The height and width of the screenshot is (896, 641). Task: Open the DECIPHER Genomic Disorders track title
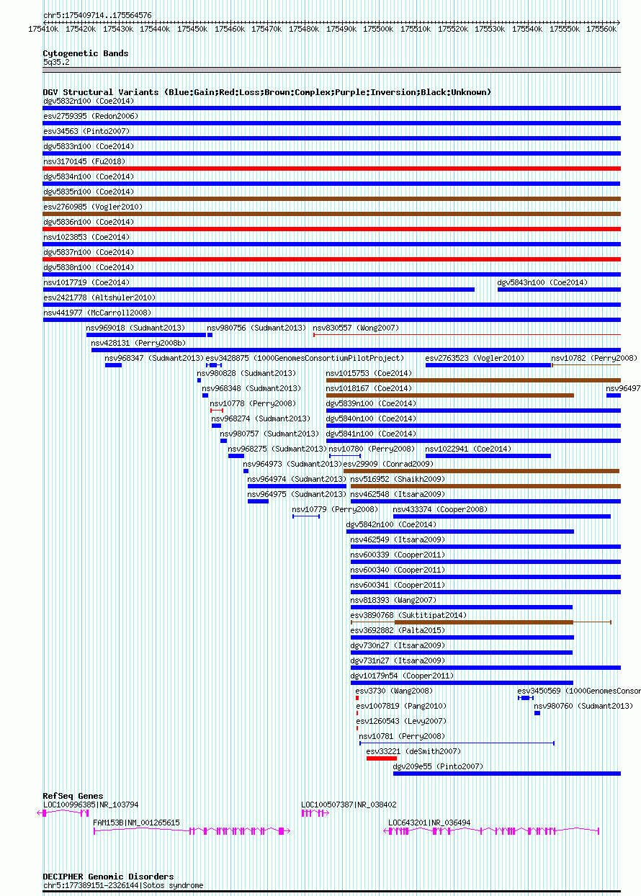tap(108, 877)
